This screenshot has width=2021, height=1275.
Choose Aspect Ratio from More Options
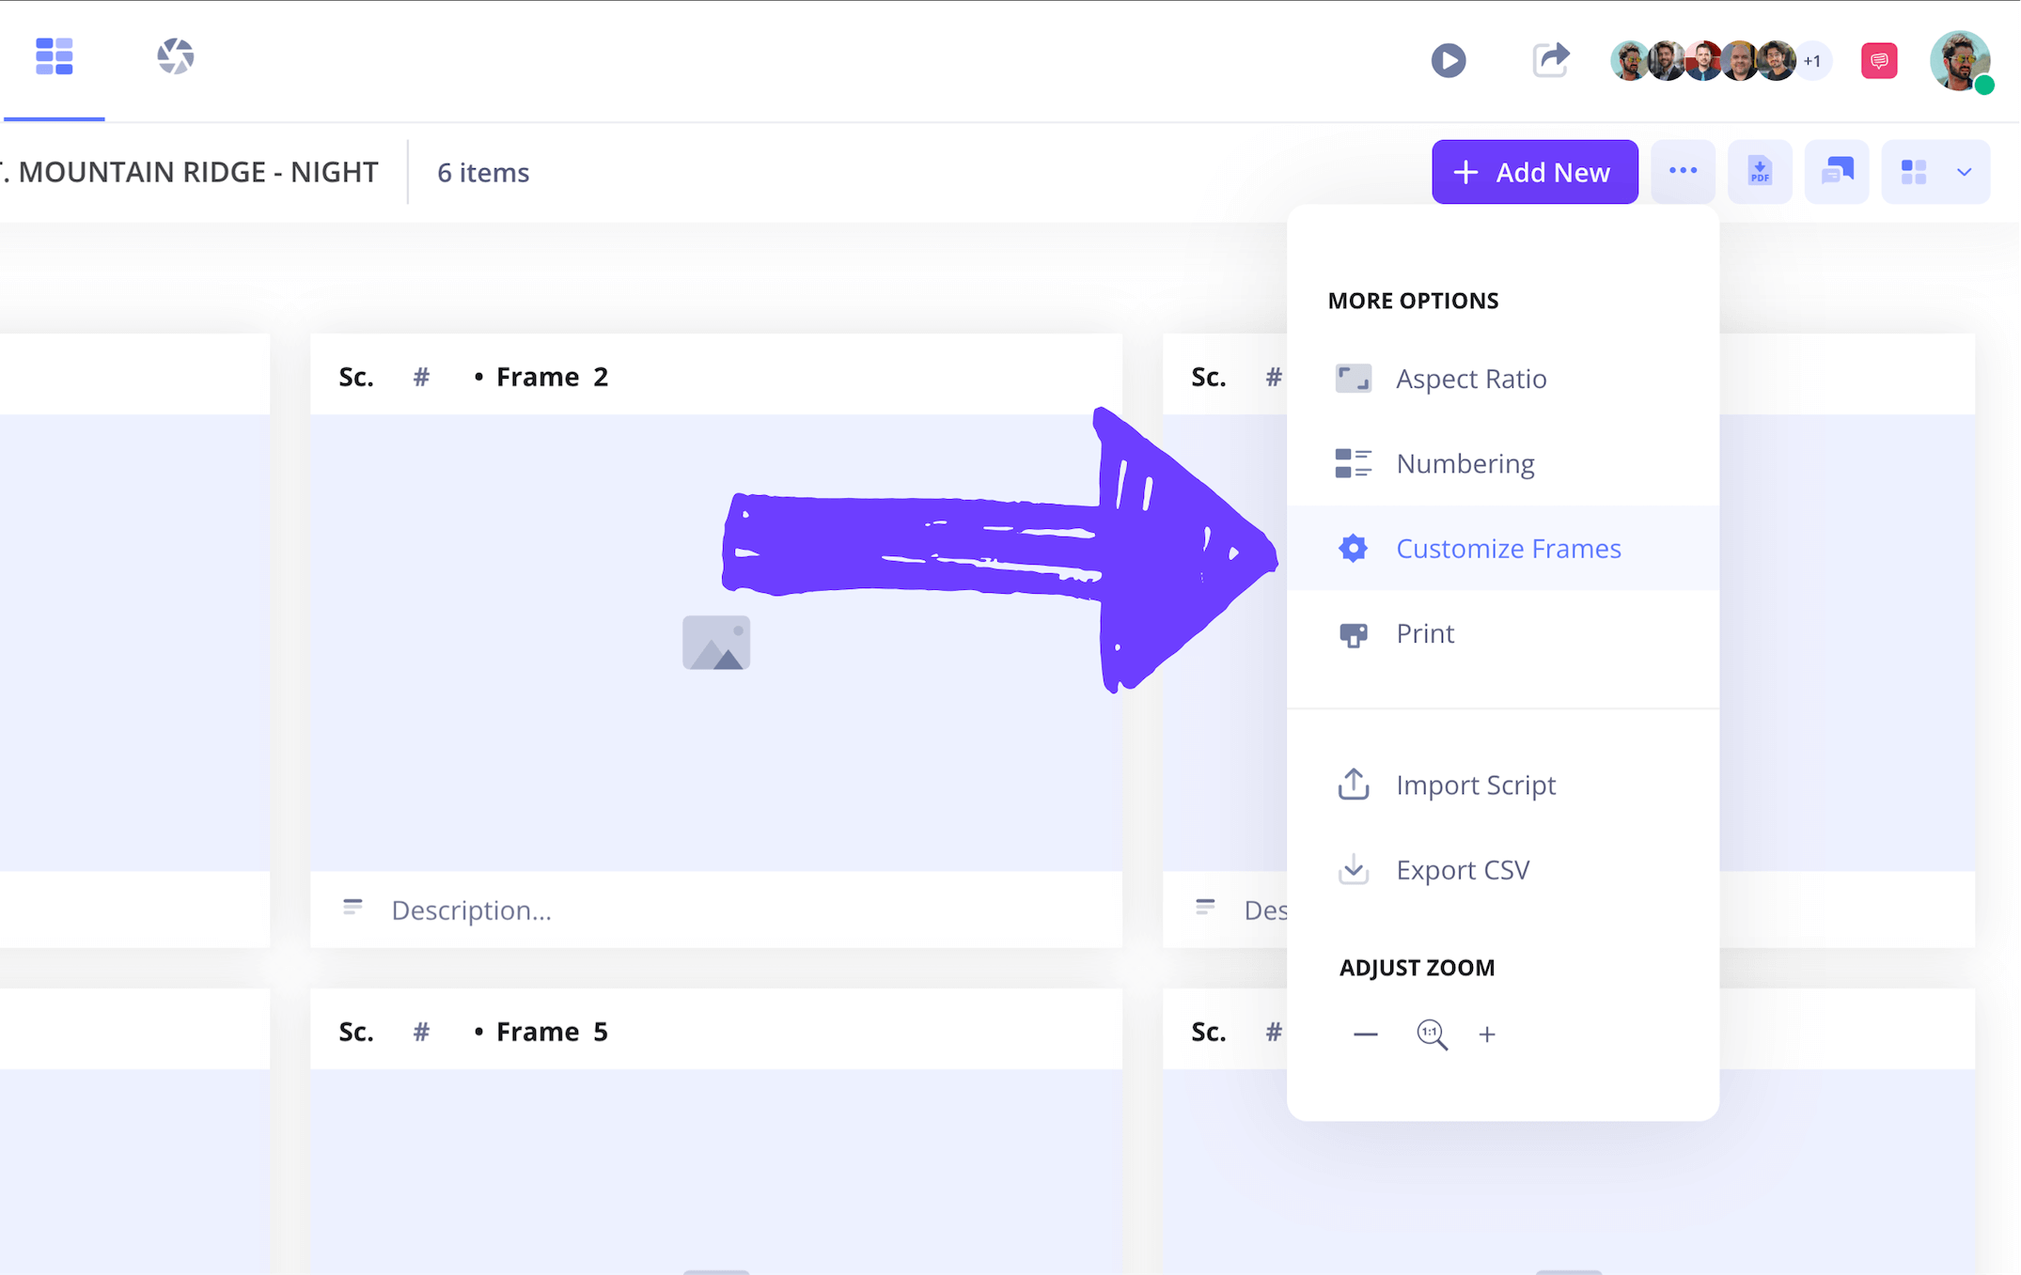pyautogui.click(x=1502, y=379)
